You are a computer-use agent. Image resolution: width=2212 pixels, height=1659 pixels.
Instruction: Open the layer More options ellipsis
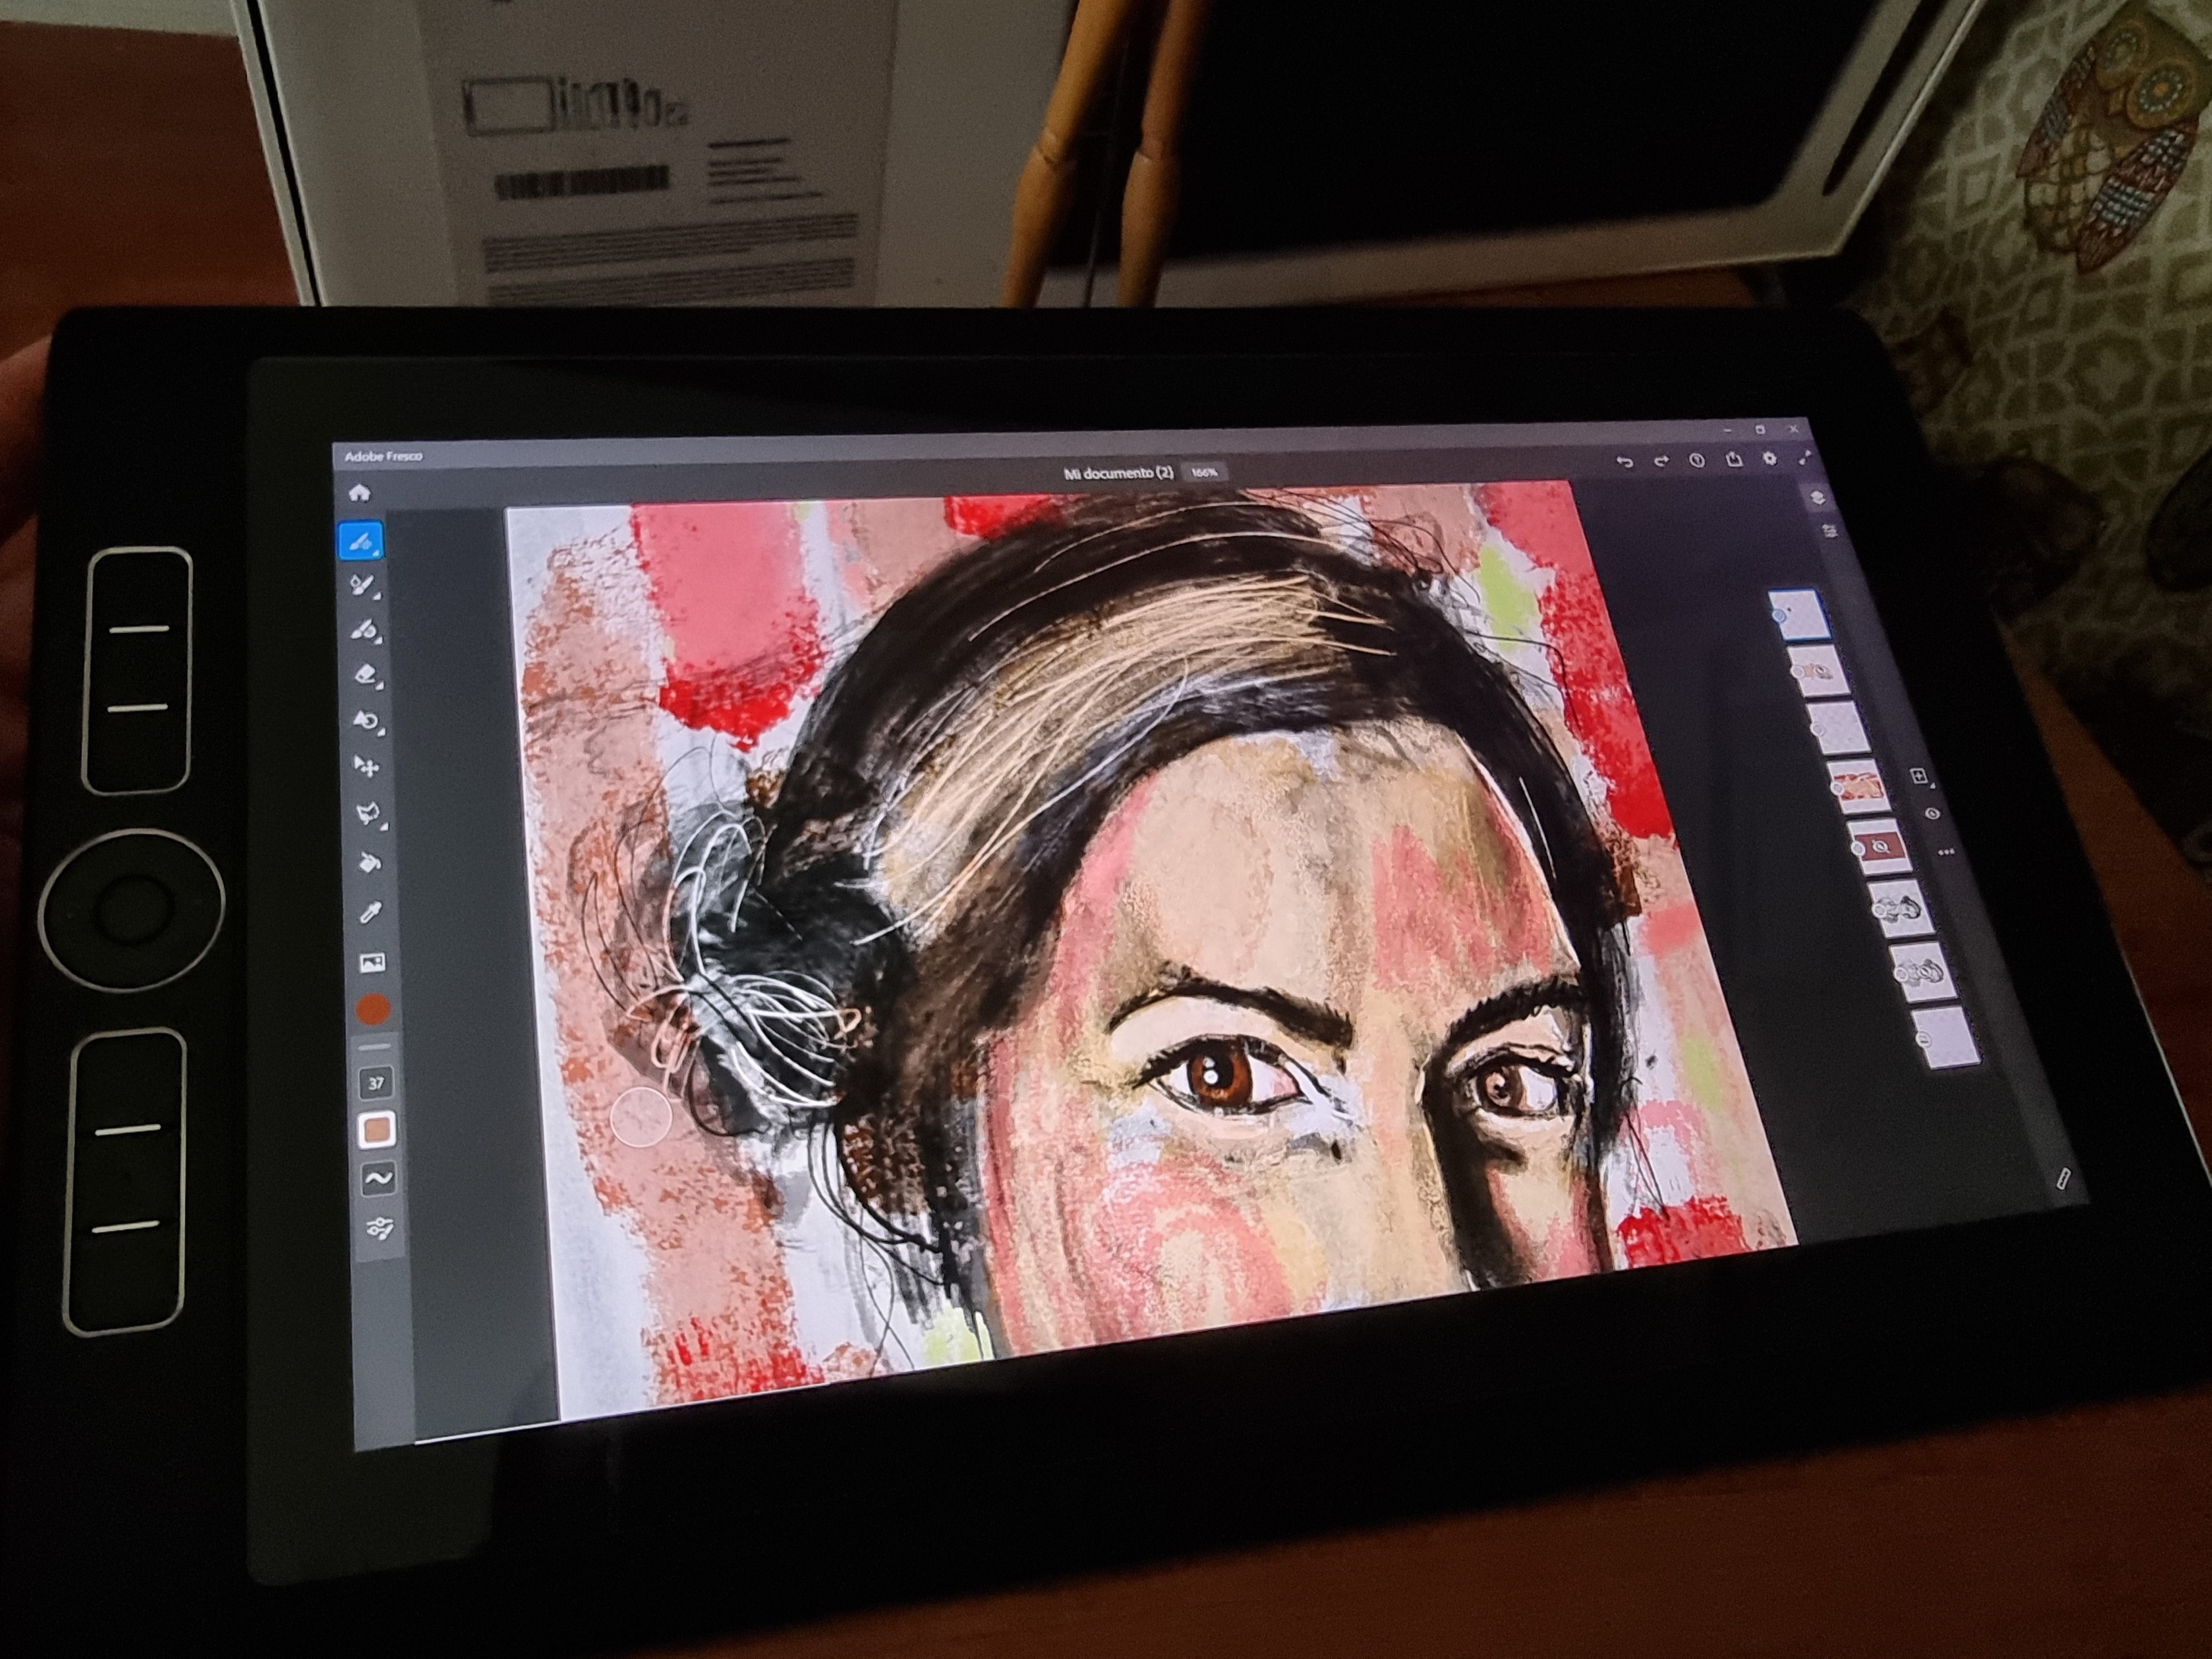point(1946,852)
